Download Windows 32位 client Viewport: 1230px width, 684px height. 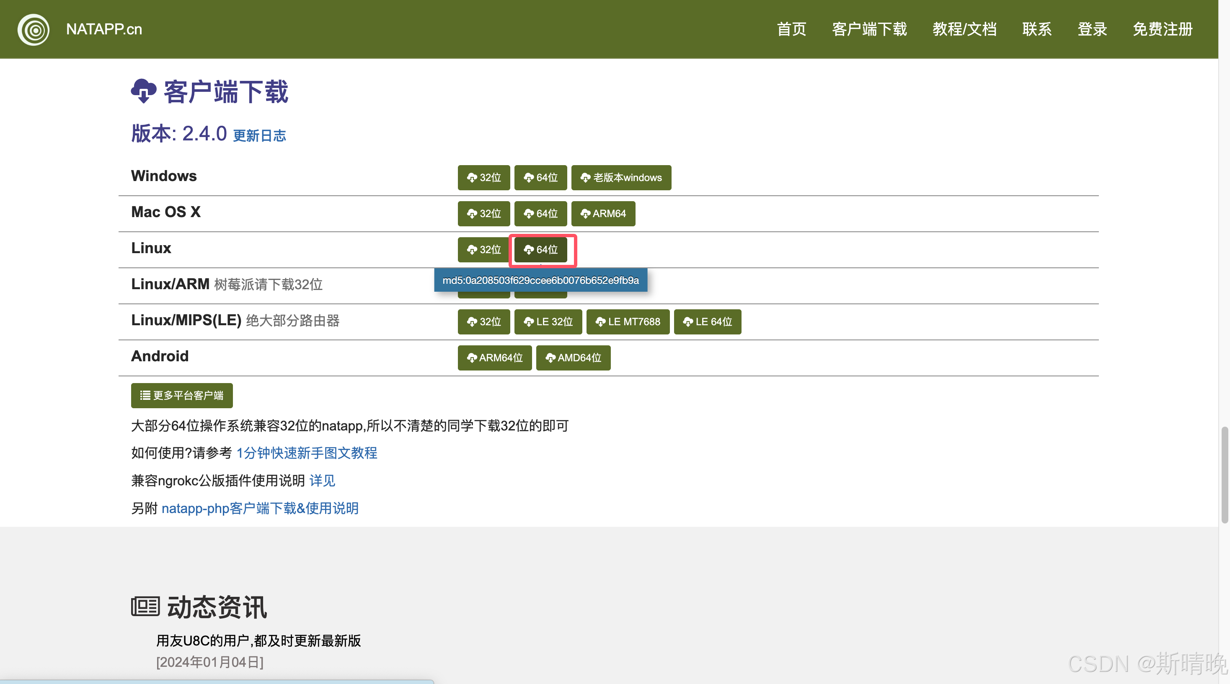point(484,178)
